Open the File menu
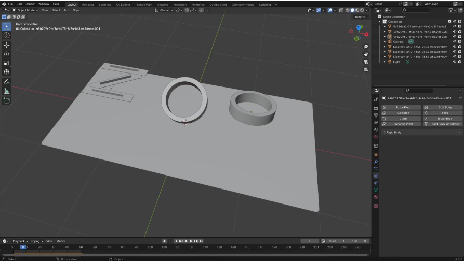 point(10,4)
